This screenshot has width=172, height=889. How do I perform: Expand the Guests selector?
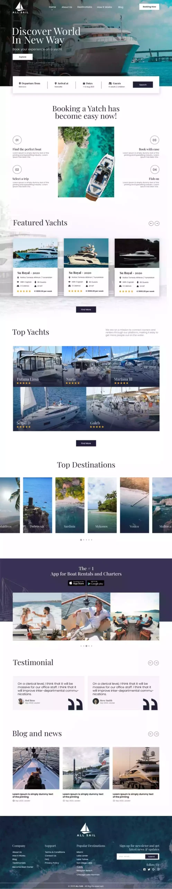pyautogui.click(x=117, y=85)
